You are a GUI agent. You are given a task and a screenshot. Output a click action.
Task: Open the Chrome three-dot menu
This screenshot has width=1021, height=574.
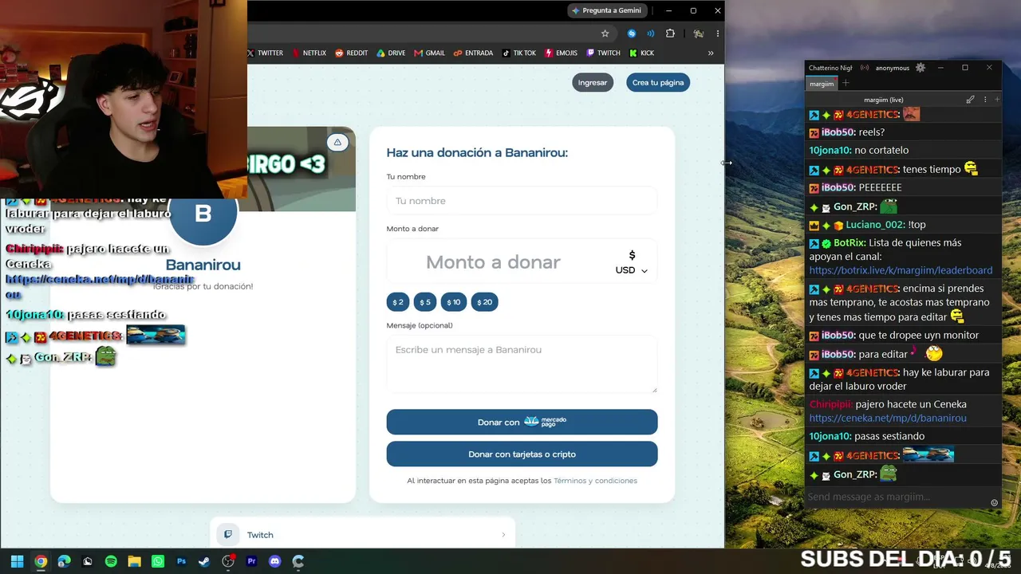tap(717, 33)
